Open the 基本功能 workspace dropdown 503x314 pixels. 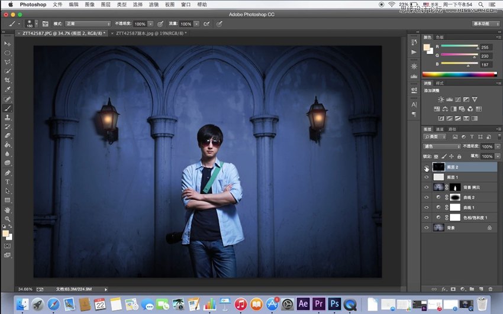click(x=486, y=24)
